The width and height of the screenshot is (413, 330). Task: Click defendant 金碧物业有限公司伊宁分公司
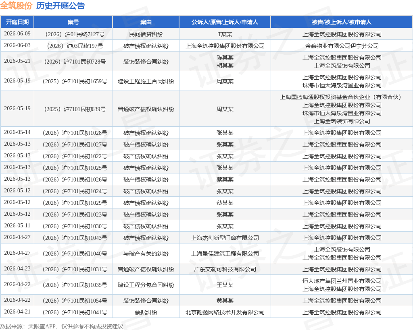342,46
